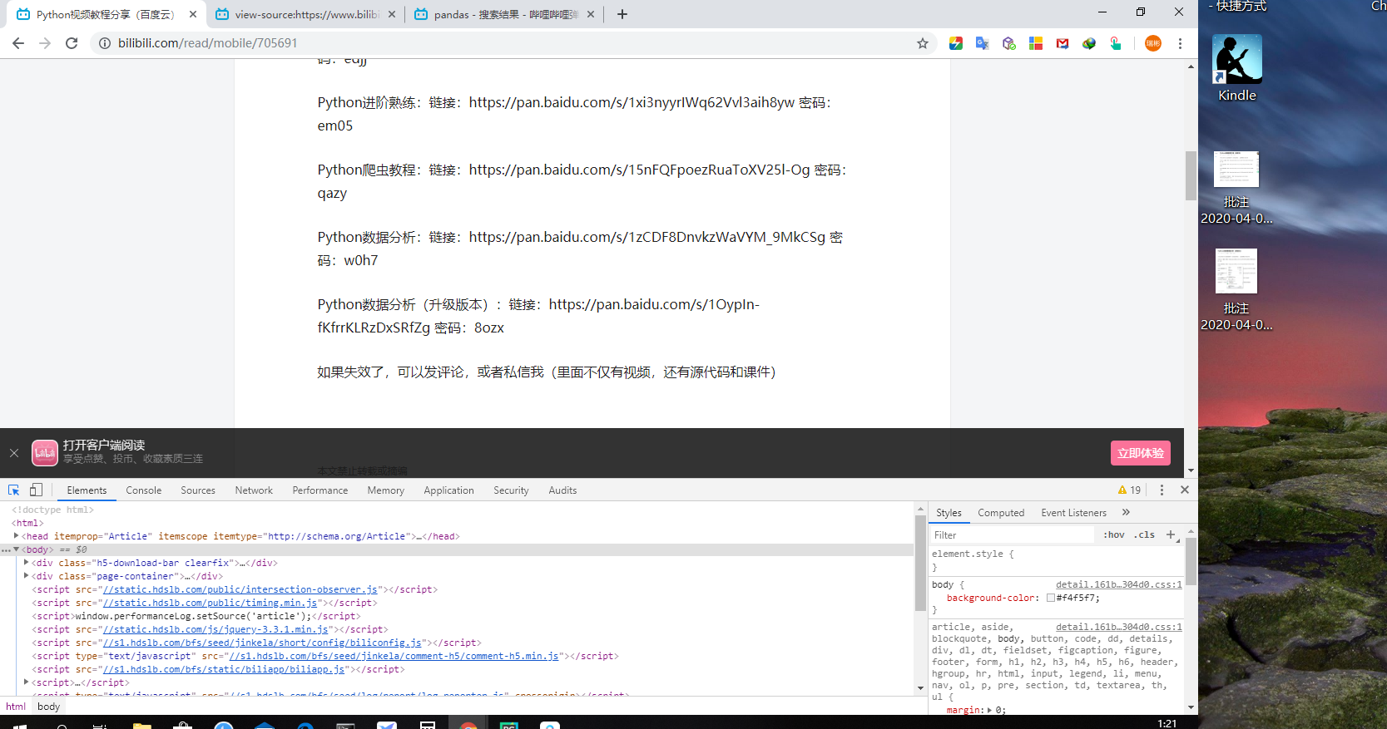The image size is (1387, 729).
Task: Switch to the Computed styles tab
Action: [x=1001, y=513]
